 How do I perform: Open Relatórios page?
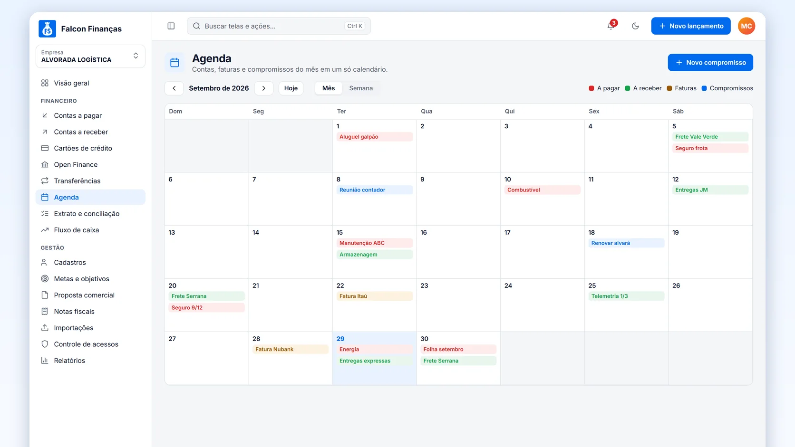tap(90, 361)
